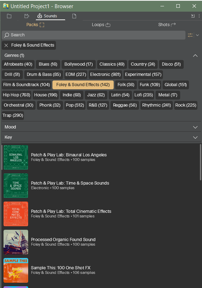
Task: Select 'Patch & Play Lab: Binaural Los Angeles' title
Action: click(x=69, y=155)
